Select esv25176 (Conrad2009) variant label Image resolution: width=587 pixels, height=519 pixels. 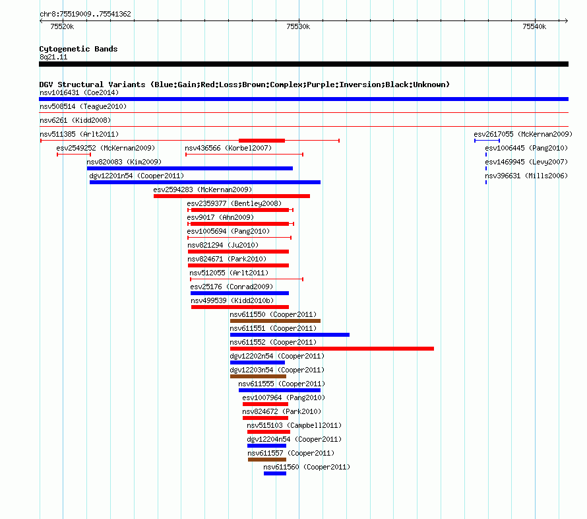pos(232,287)
